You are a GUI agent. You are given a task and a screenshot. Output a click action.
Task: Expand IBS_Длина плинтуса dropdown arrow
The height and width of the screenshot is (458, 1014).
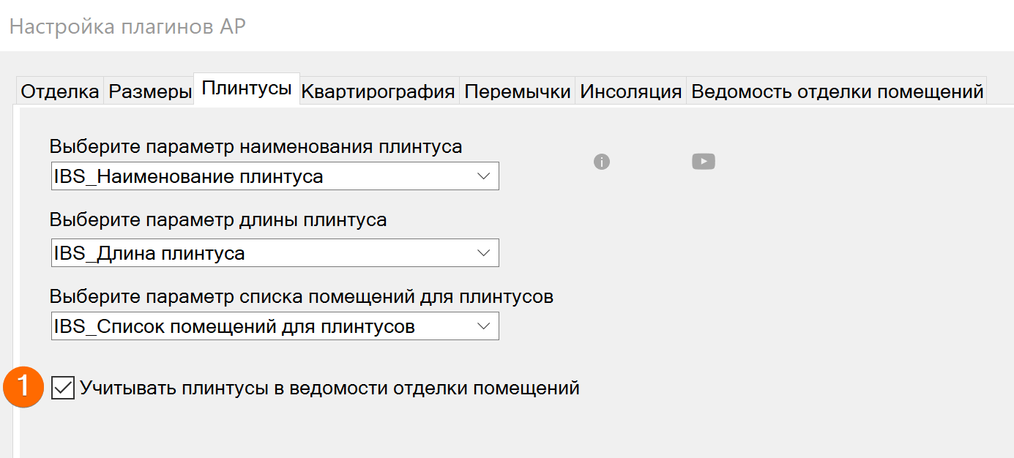[x=483, y=253]
